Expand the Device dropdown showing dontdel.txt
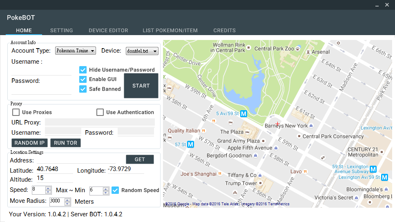The image size is (395, 222). [142, 51]
